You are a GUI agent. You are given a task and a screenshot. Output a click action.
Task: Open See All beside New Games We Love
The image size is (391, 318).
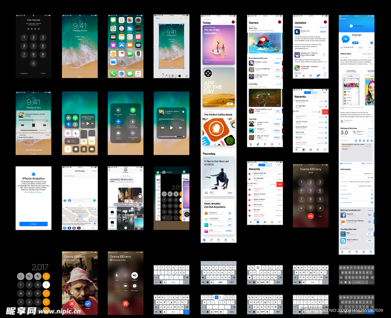click(x=278, y=58)
